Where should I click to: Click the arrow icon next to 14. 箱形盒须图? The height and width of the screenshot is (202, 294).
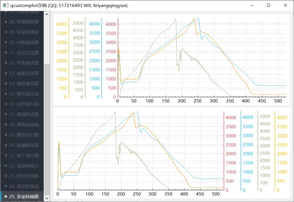pyautogui.click(x=5, y=84)
